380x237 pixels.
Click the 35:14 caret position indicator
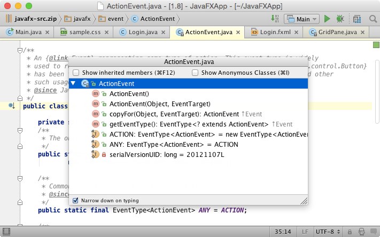point(283,232)
